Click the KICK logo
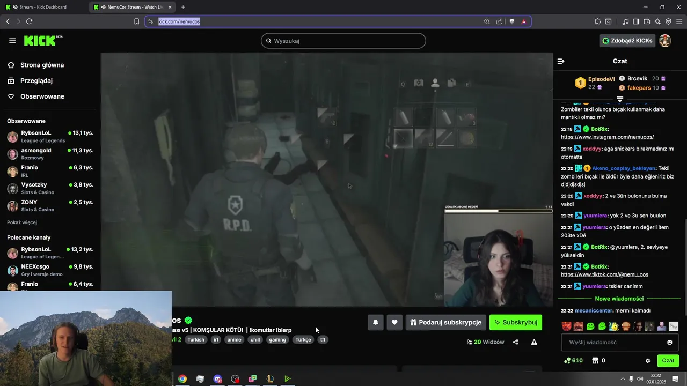This screenshot has width=687, height=386. pos(43,41)
